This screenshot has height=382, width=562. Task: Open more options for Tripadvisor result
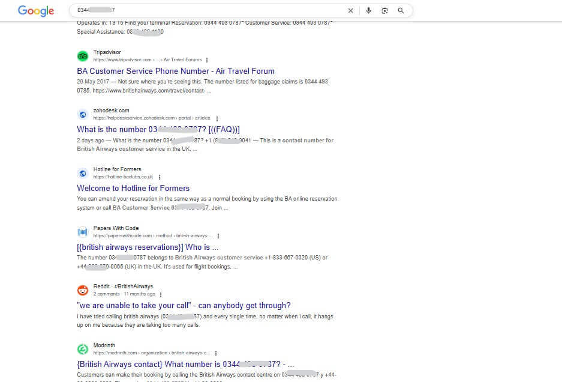pyautogui.click(x=207, y=60)
